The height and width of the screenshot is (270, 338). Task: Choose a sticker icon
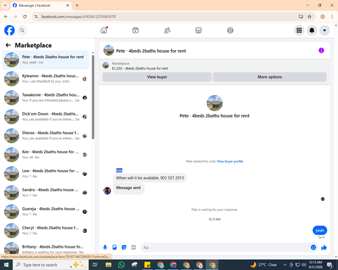tap(124, 248)
